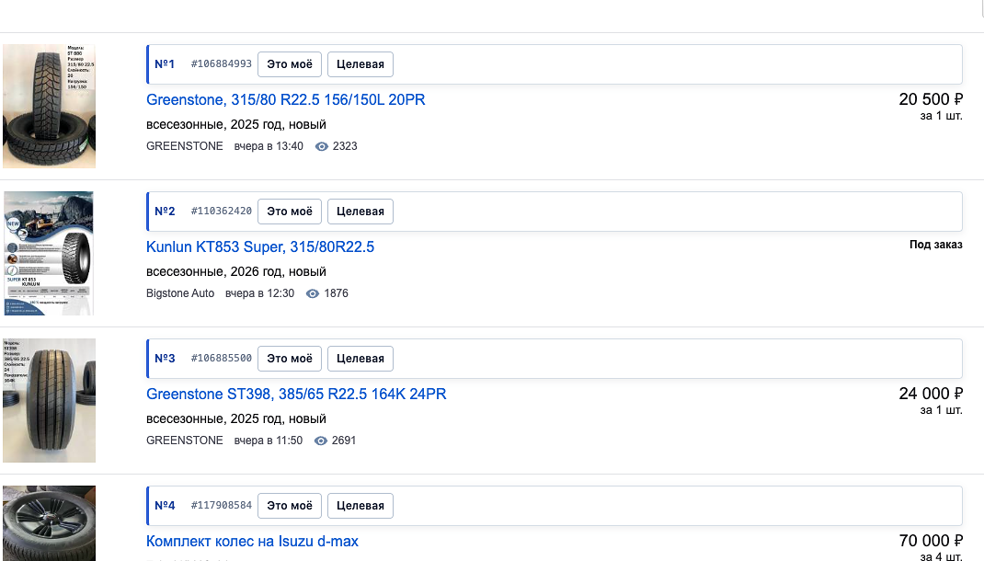
Task: Click 'Это моё' for listing №3
Action: (290, 359)
